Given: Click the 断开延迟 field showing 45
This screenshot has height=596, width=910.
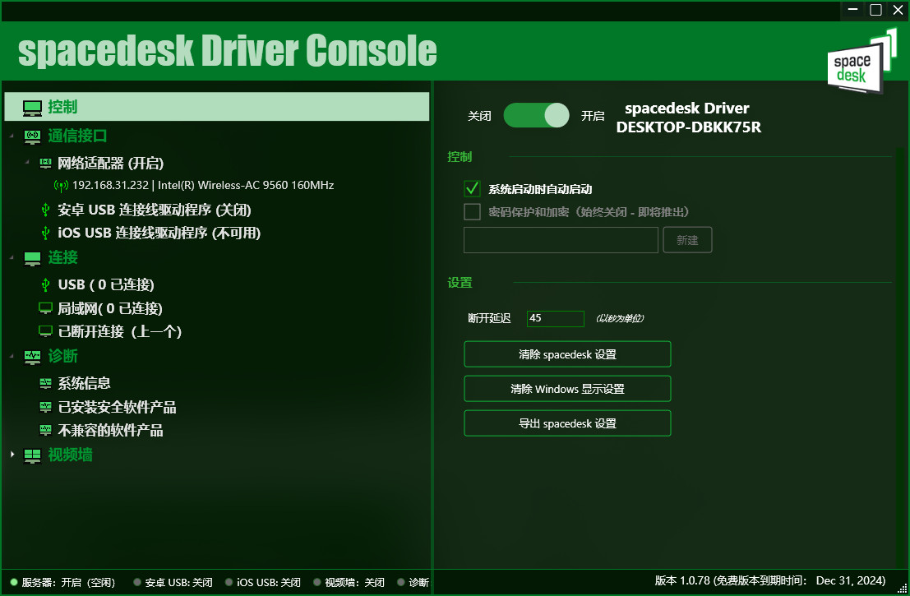Looking at the screenshot, I should pos(556,319).
